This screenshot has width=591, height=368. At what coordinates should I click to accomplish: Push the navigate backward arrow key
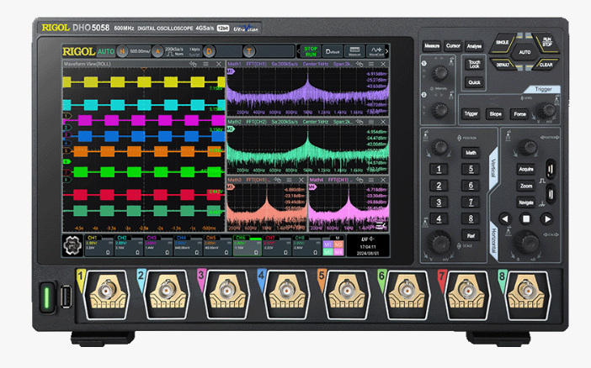[504, 218]
